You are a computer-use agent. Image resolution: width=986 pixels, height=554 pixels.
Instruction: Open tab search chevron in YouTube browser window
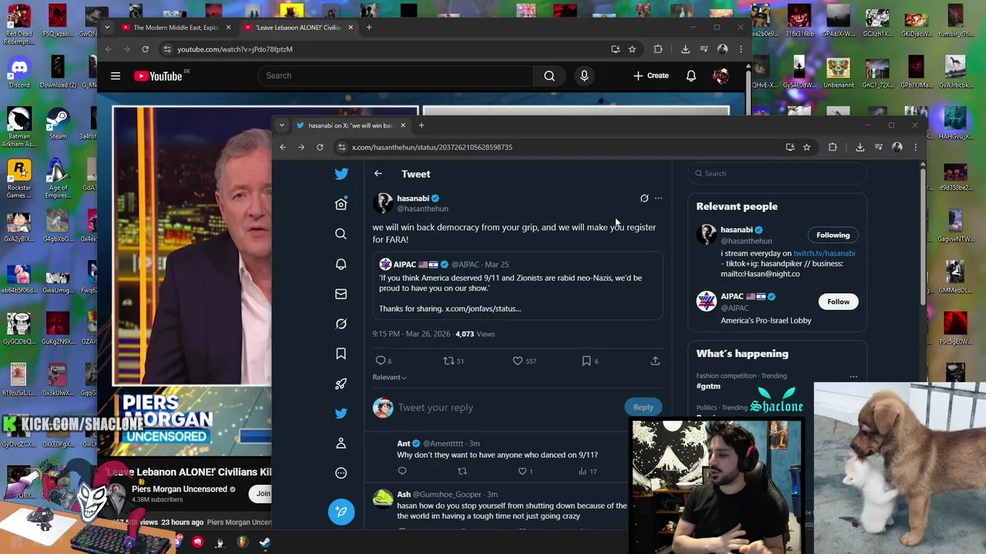(x=107, y=28)
